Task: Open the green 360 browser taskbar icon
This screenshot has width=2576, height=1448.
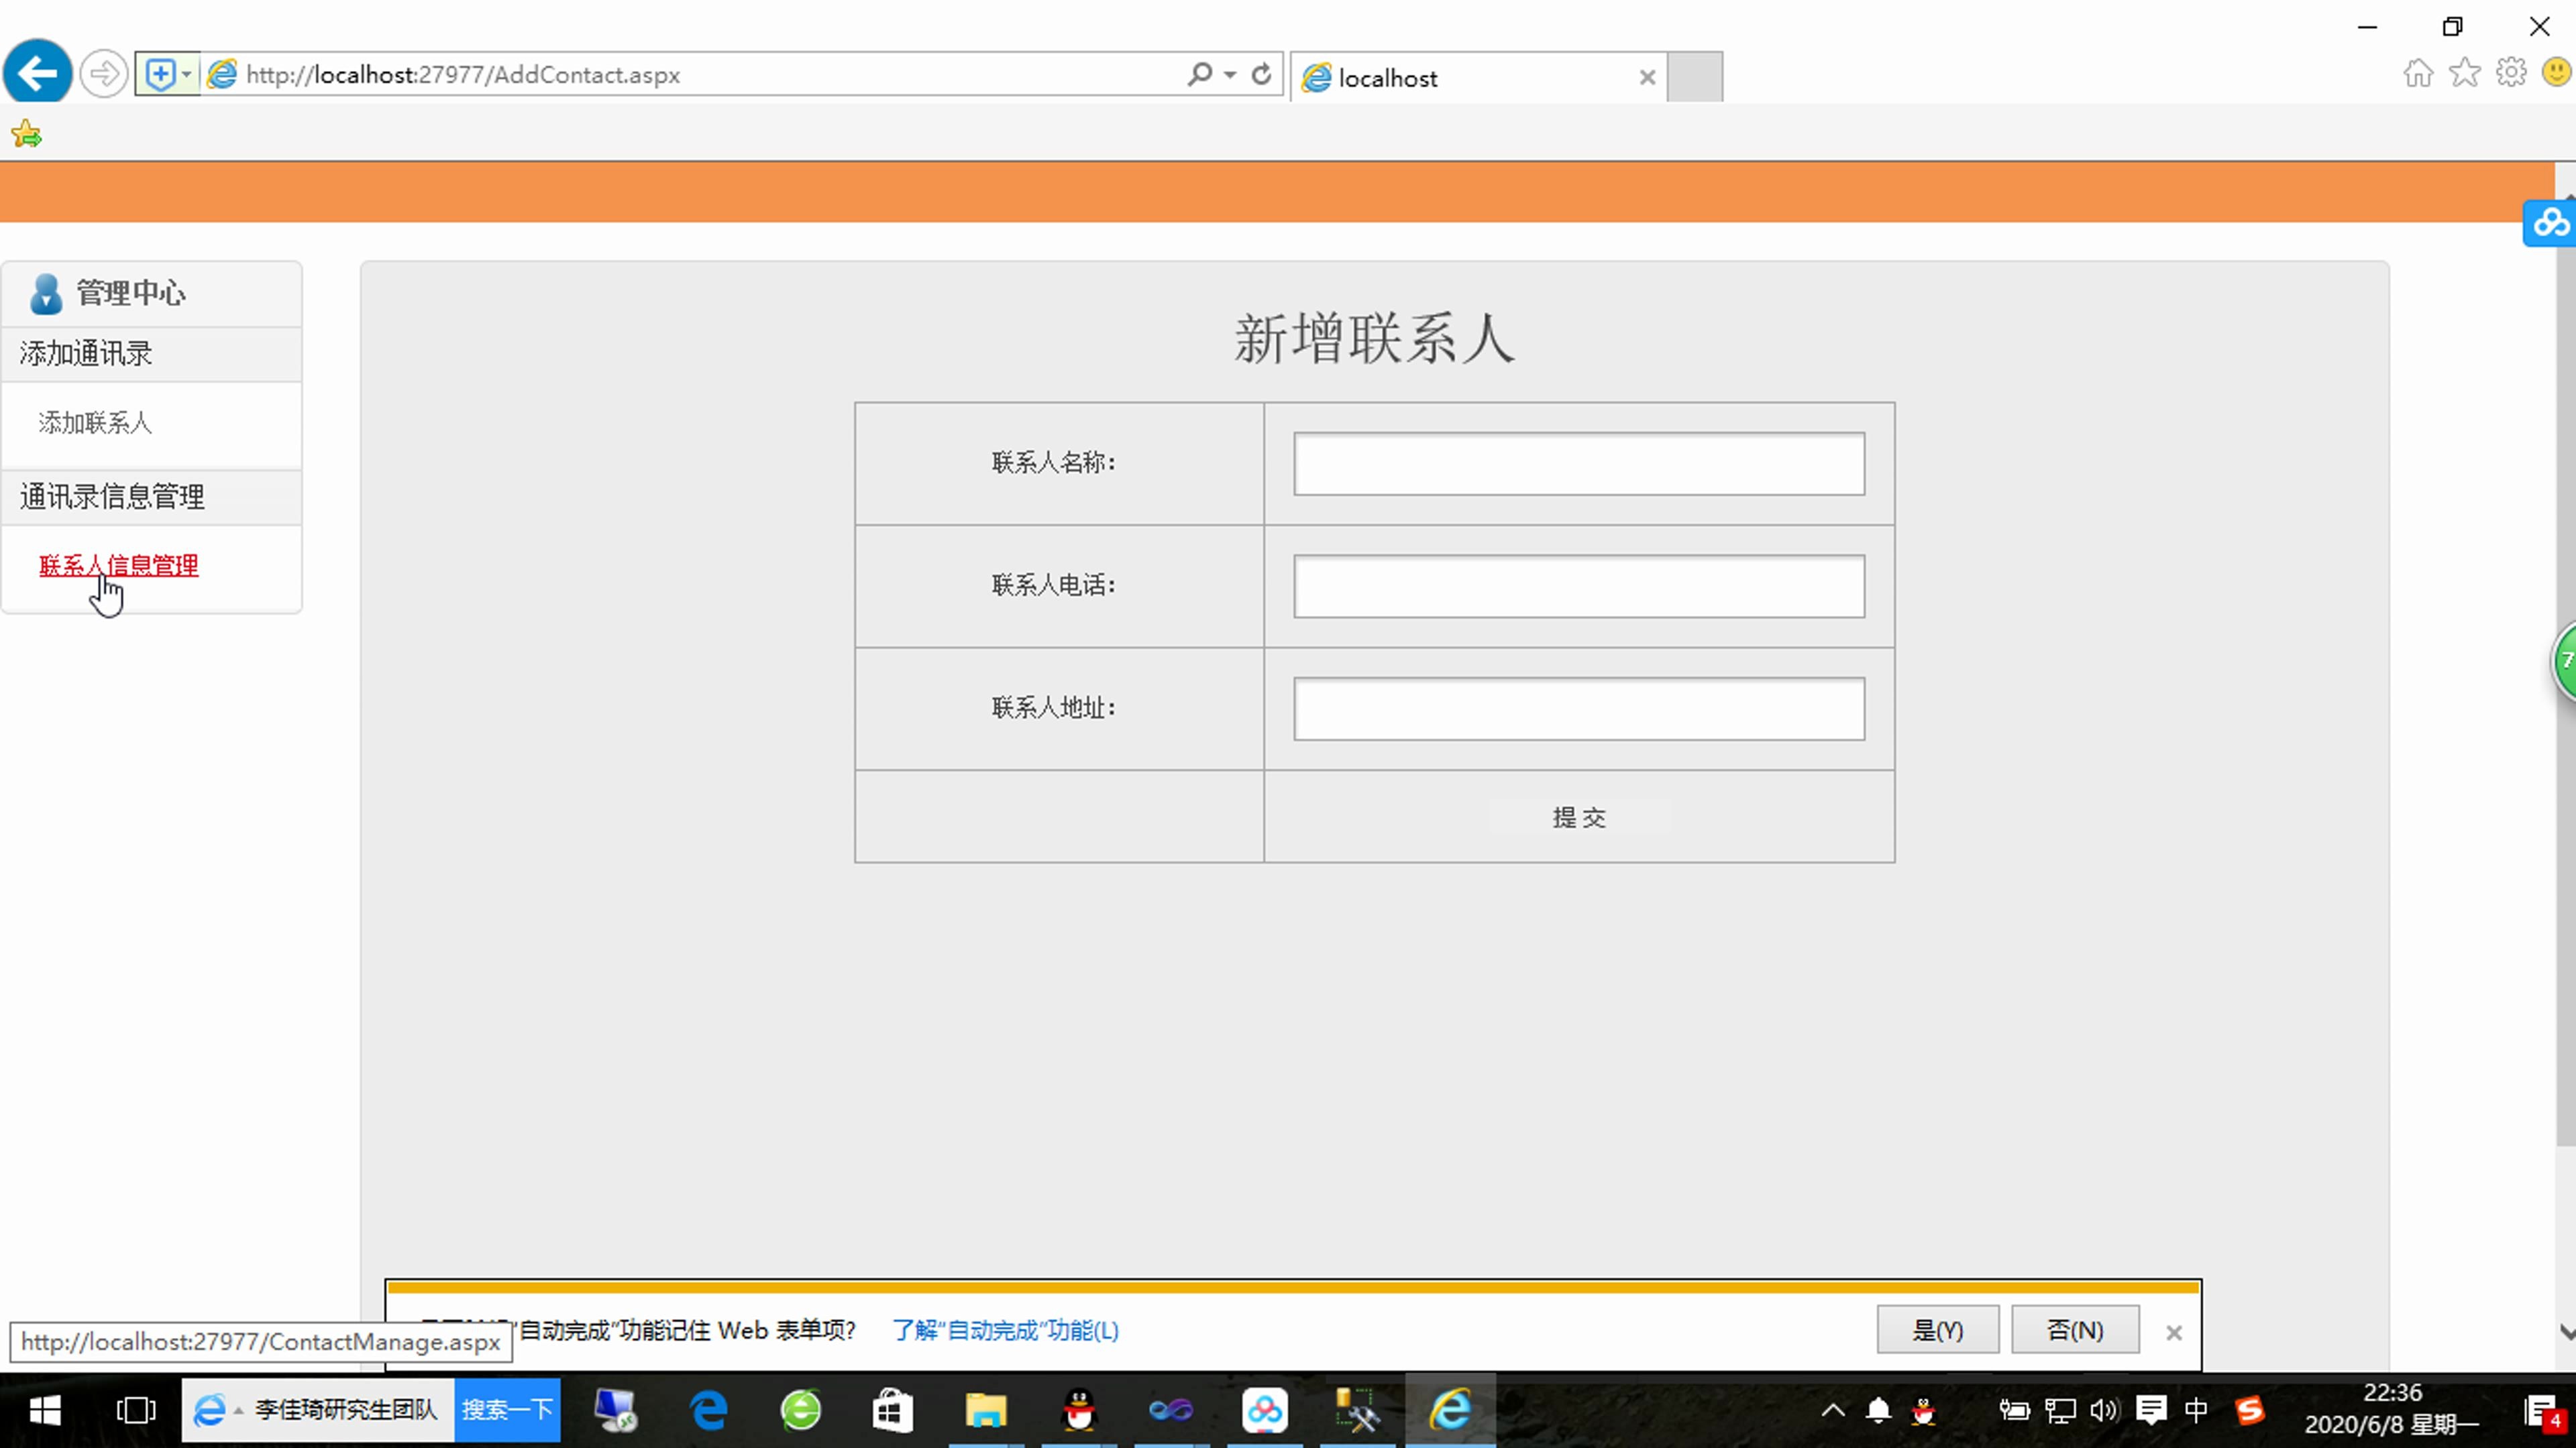Action: [x=800, y=1410]
